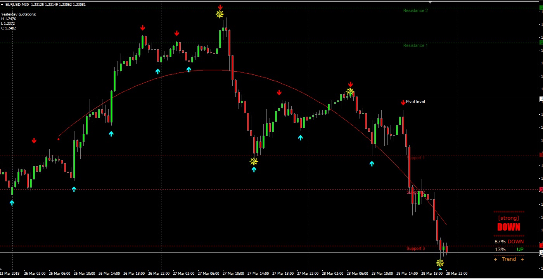Select the OHLC quote 1.23125 1.23149 1.23062 1.23081
Screen dimensions: 543x279
[59, 4]
